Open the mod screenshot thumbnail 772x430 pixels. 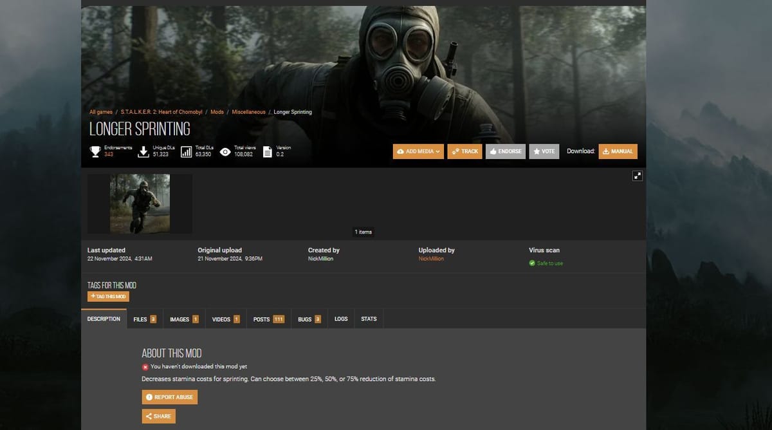139,203
